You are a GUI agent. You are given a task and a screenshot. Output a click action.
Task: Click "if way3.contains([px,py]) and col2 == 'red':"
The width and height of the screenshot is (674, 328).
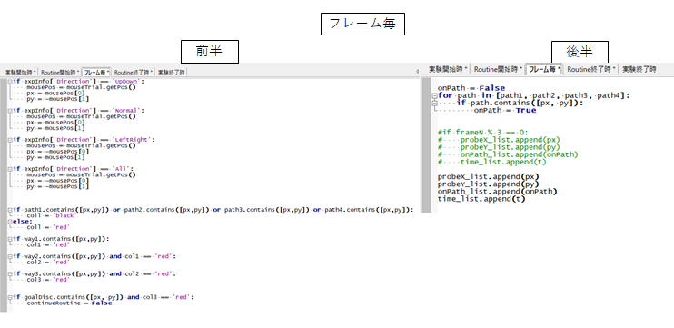pos(94,273)
